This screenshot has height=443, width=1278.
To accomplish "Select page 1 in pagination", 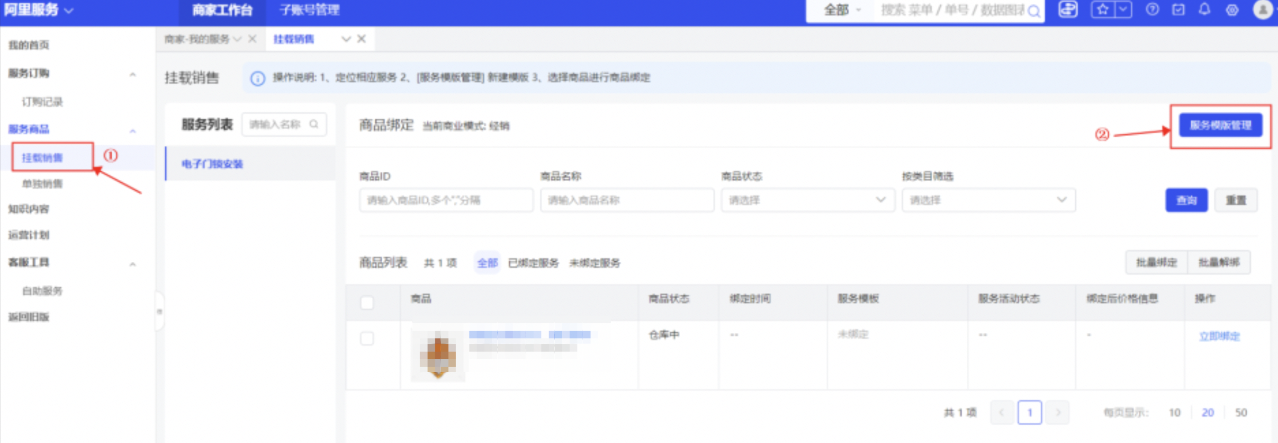I will (x=1029, y=412).
